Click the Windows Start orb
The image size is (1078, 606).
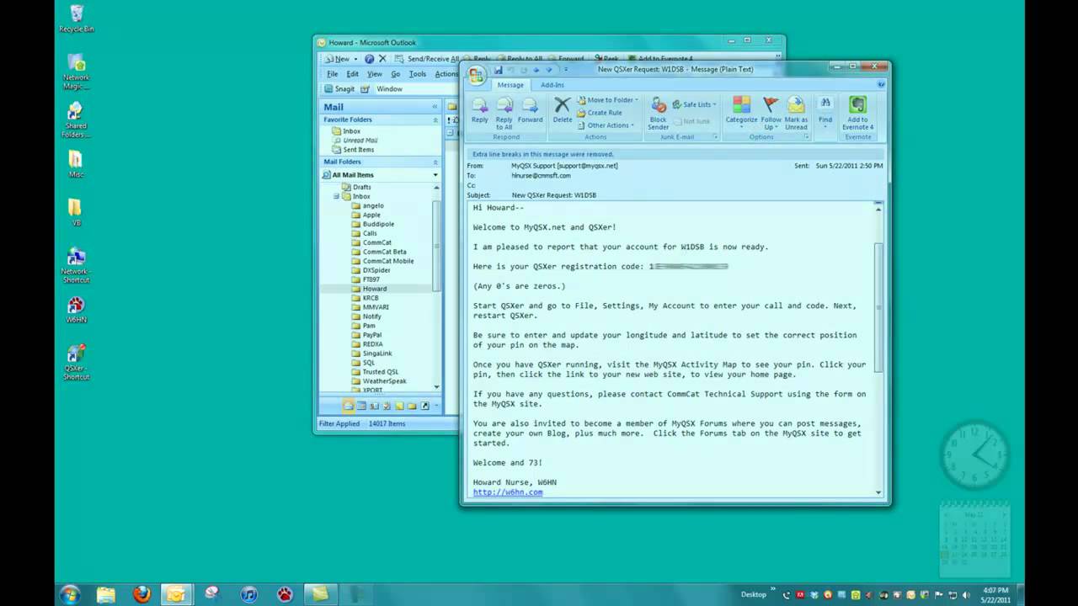tap(70, 594)
